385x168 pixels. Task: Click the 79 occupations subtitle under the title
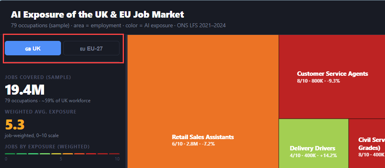(x=118, y=26)
